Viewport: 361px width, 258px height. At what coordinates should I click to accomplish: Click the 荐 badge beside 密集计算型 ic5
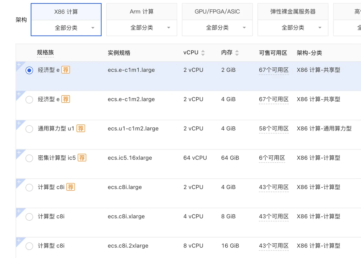tap(82, 158)
